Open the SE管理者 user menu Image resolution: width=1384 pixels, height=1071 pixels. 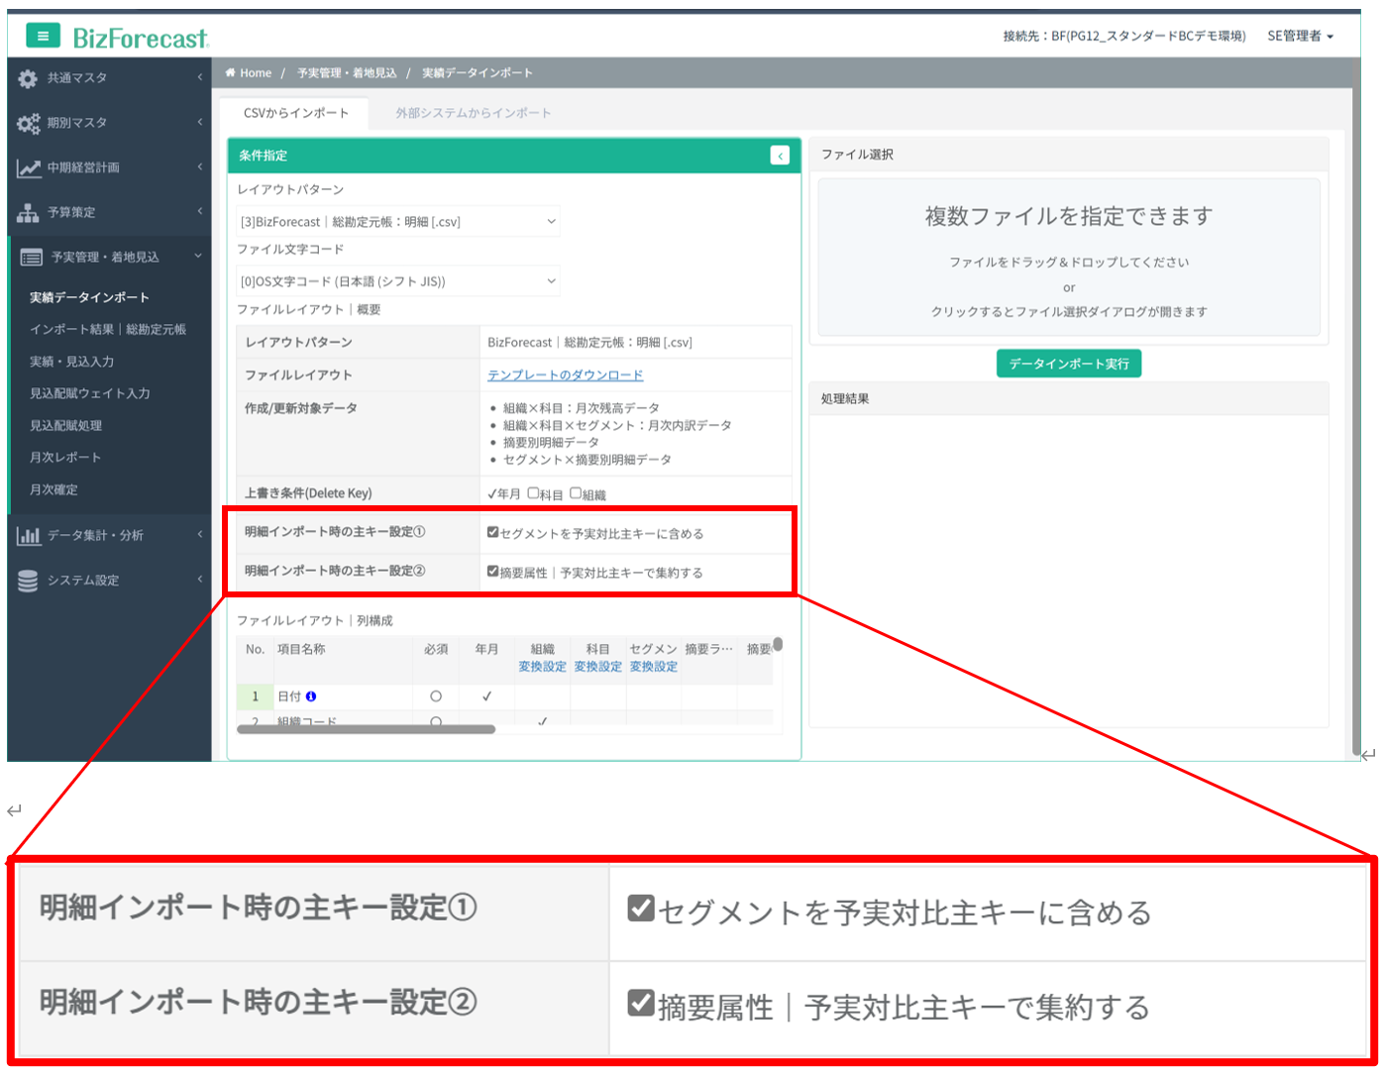pyautogui.click(x=1300, y=37)
